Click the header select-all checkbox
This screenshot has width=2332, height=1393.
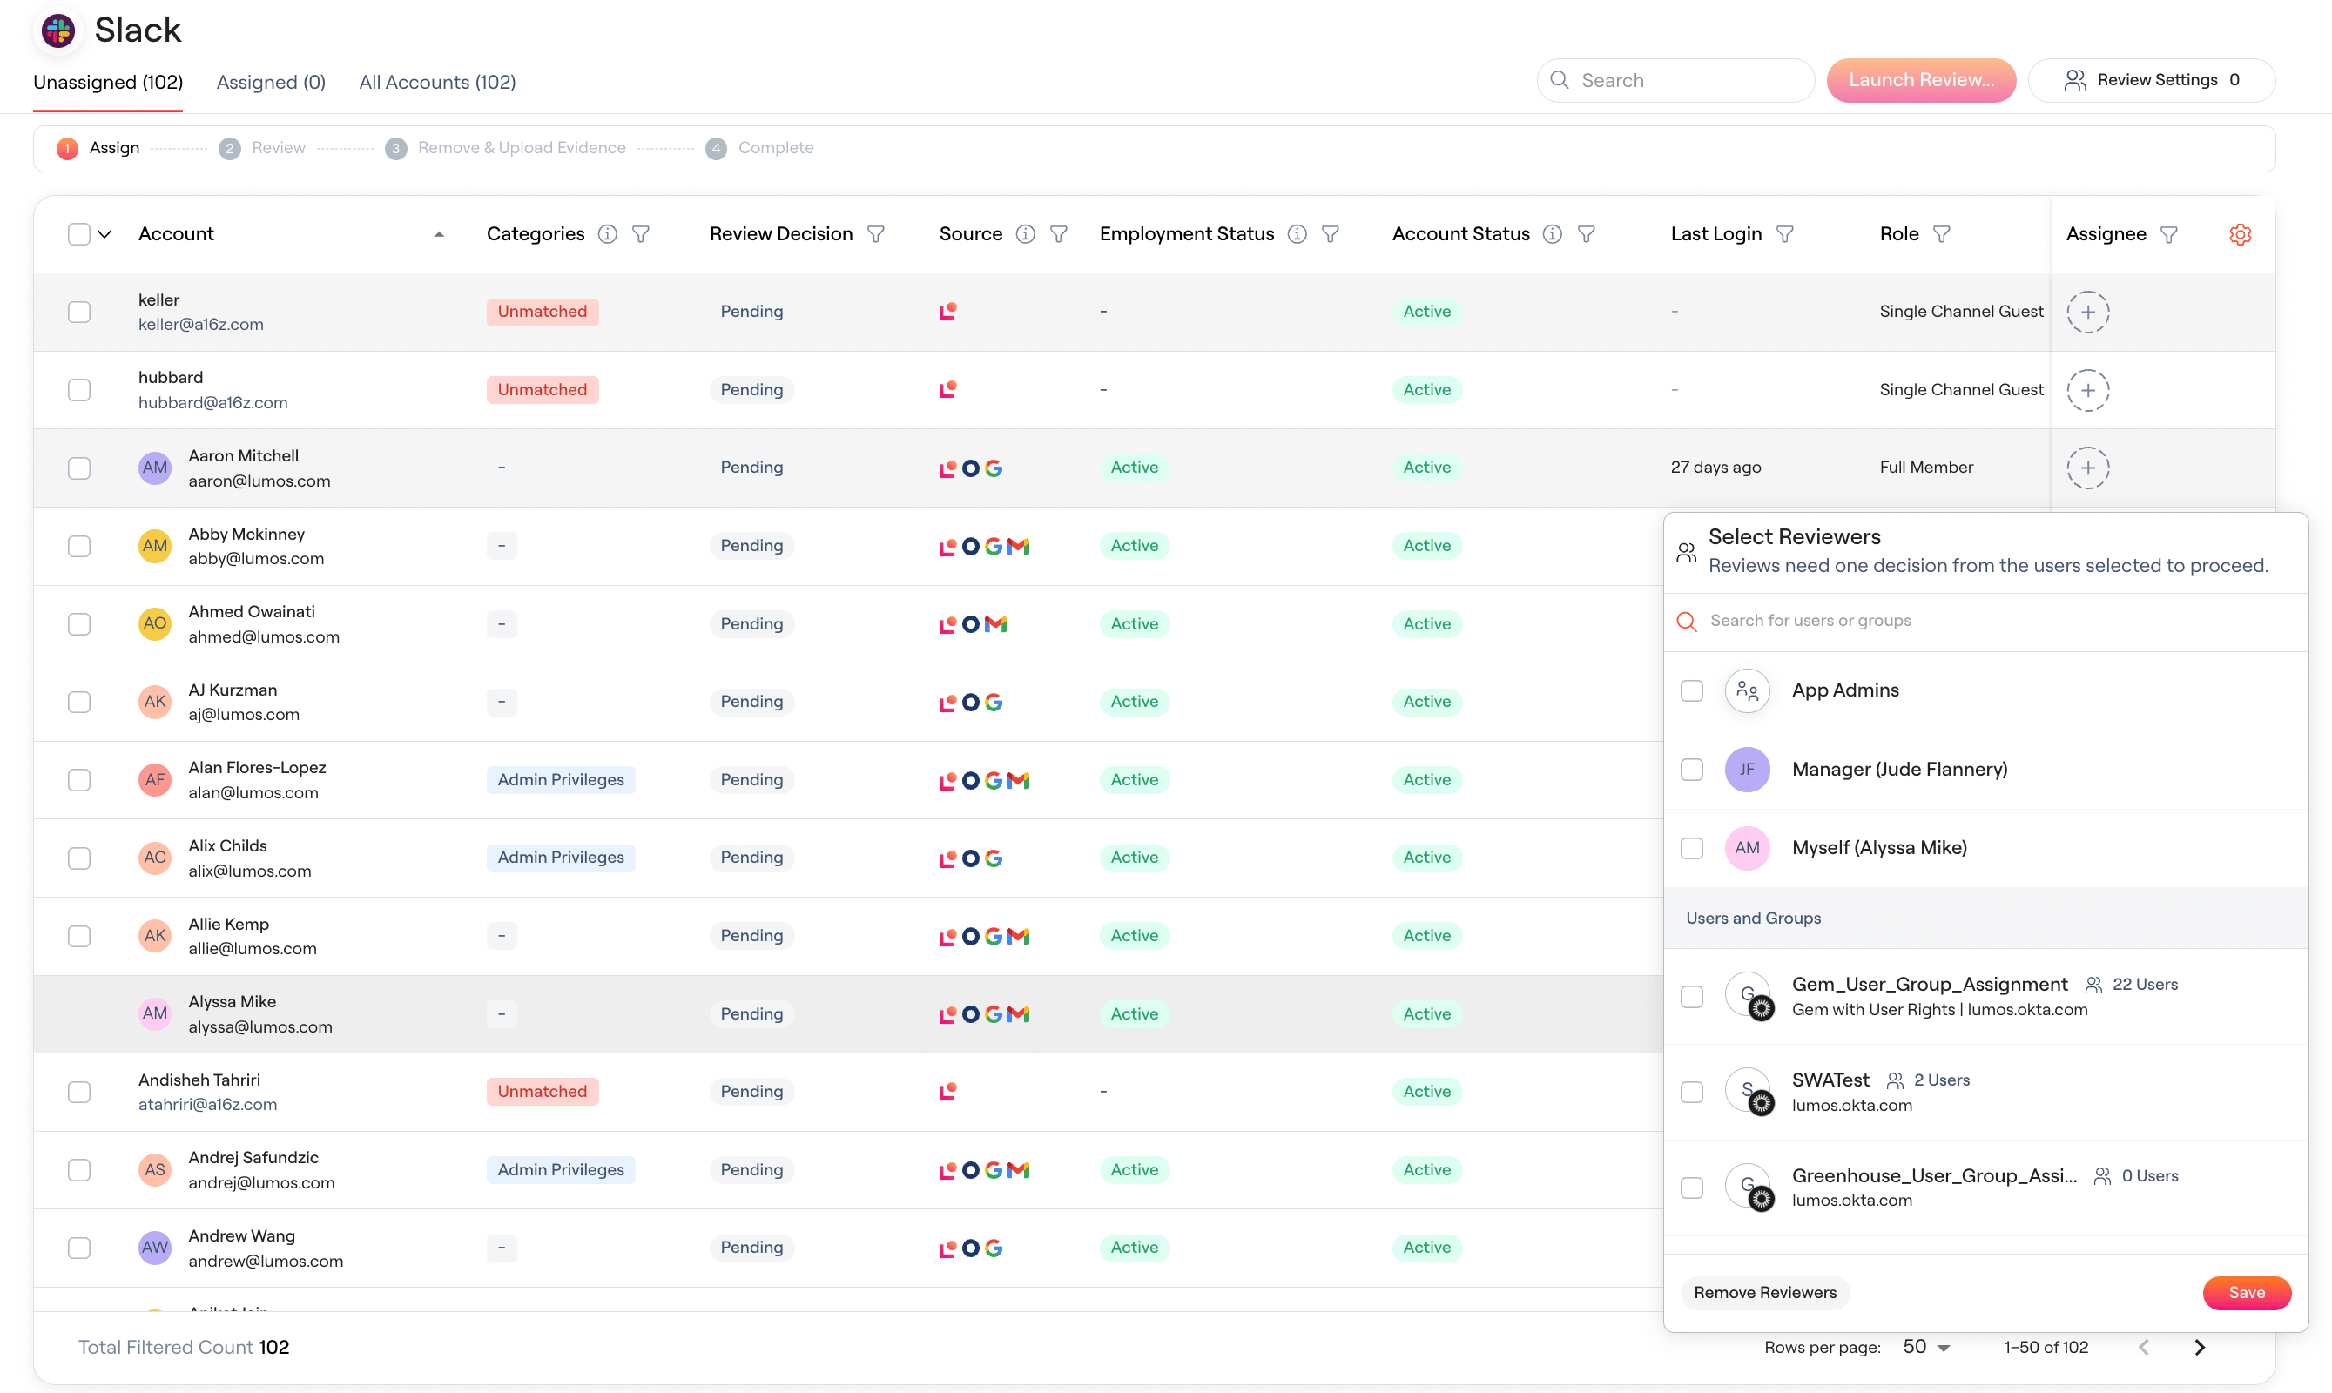click(x=79, y=235)
